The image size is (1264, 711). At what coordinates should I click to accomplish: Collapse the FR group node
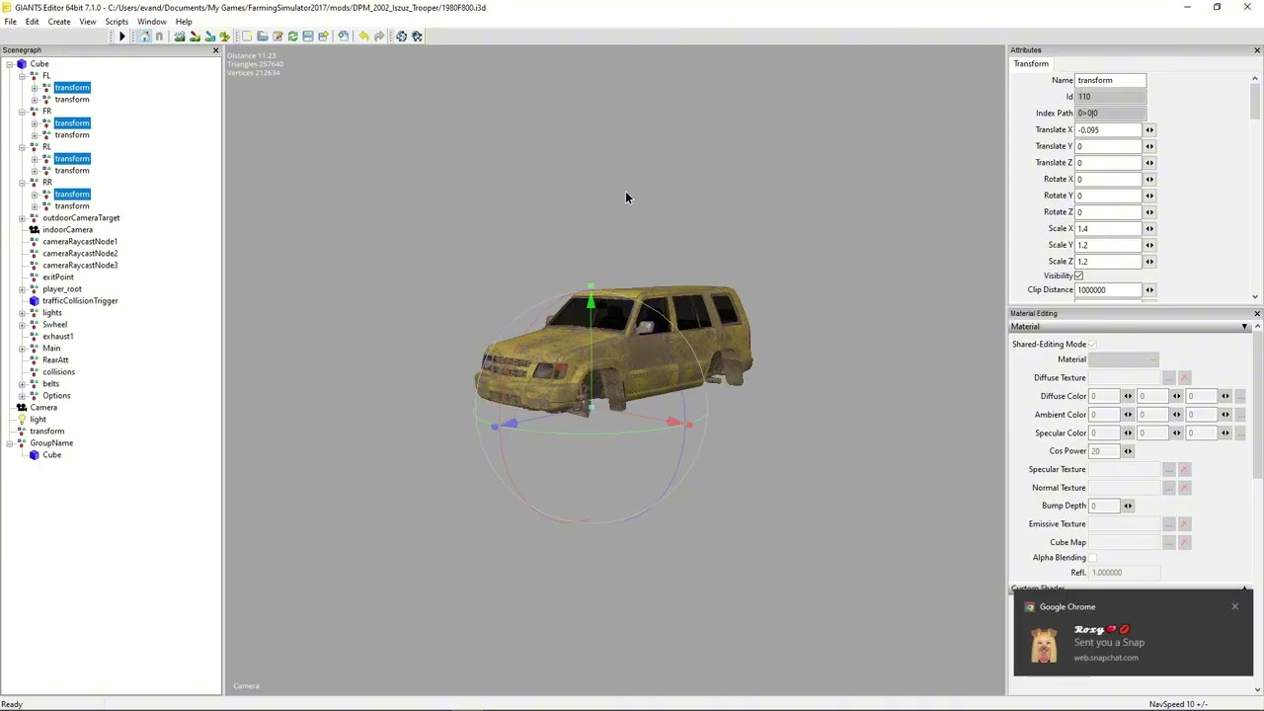(21, 112)
